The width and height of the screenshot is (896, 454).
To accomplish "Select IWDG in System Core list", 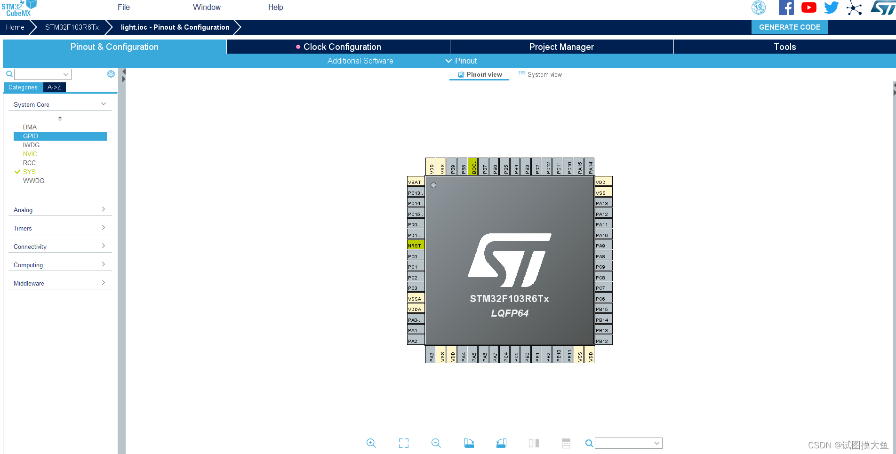I will point(60,145).
